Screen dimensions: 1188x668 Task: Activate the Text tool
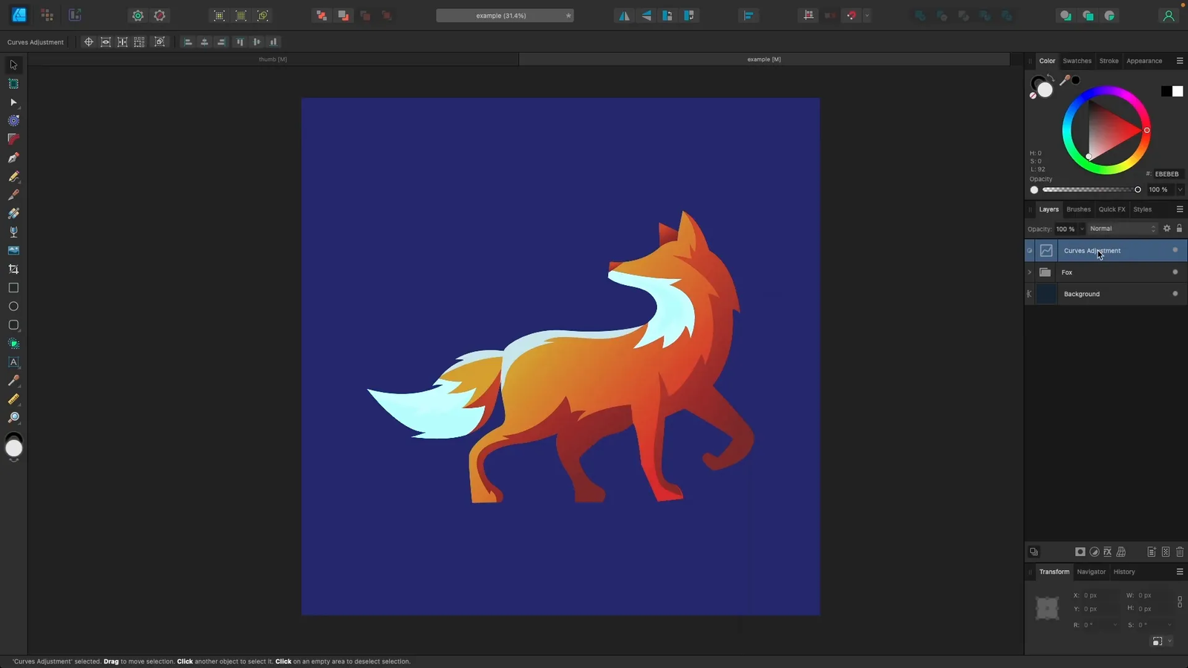tap(13, 362)
